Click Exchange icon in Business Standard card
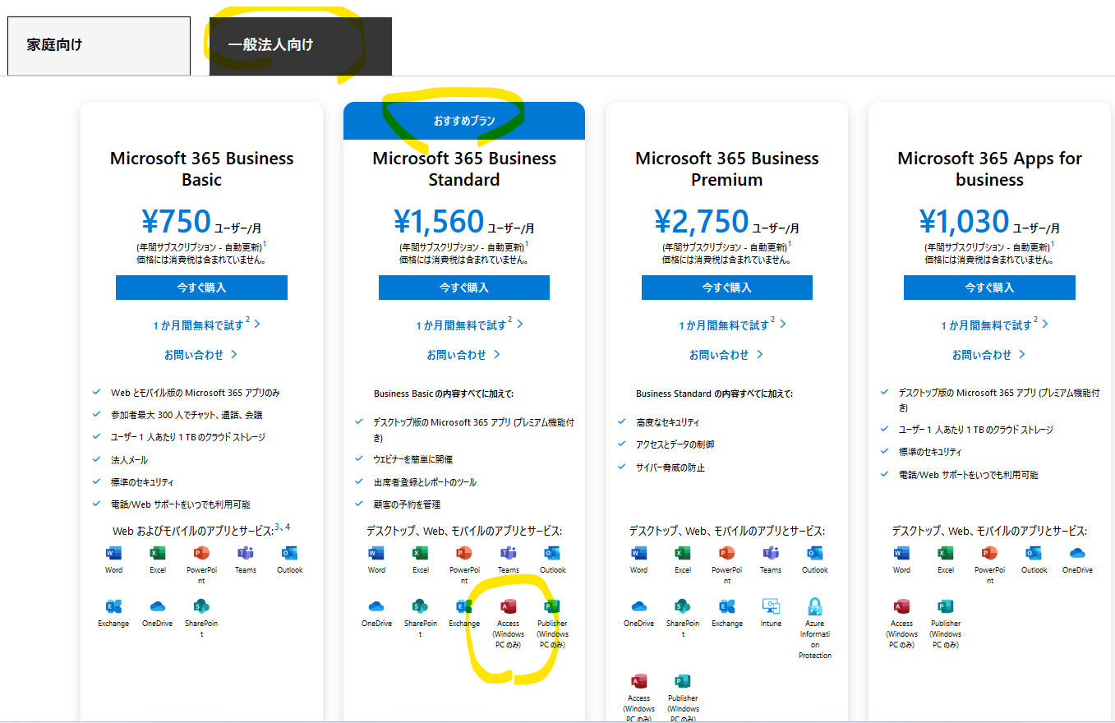Image resolution: width=1115 pixels, height=723 pixels. pyautogui.click(x=464, y=606)
